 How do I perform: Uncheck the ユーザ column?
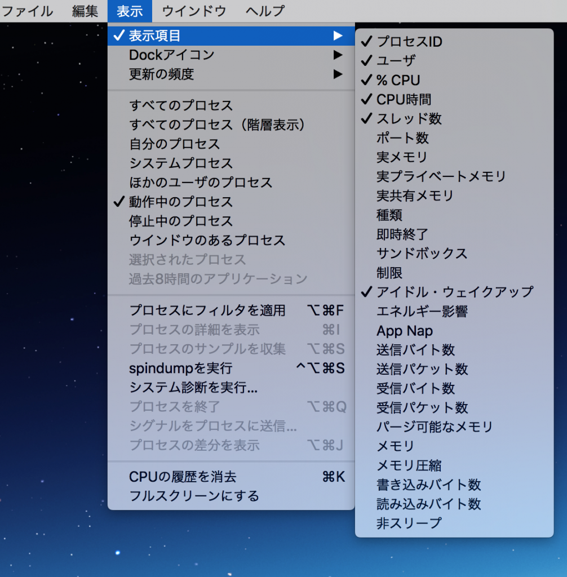(x=454, y=61)
